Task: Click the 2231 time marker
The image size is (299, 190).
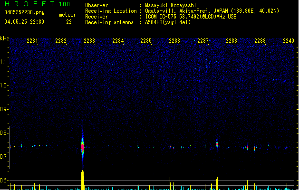Action: pyautogui.click(x=32, y=41)
